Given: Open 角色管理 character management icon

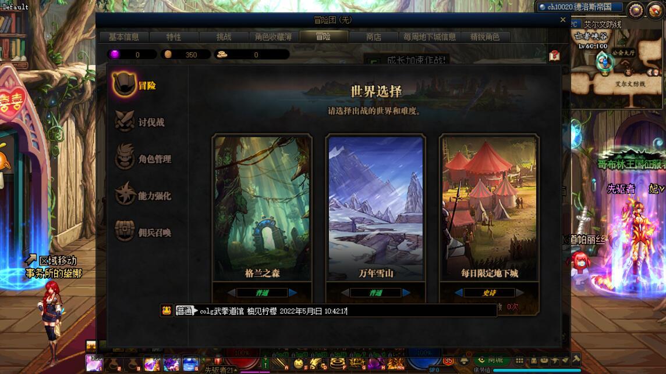Looking at the screenshot, I should (125, 157).
